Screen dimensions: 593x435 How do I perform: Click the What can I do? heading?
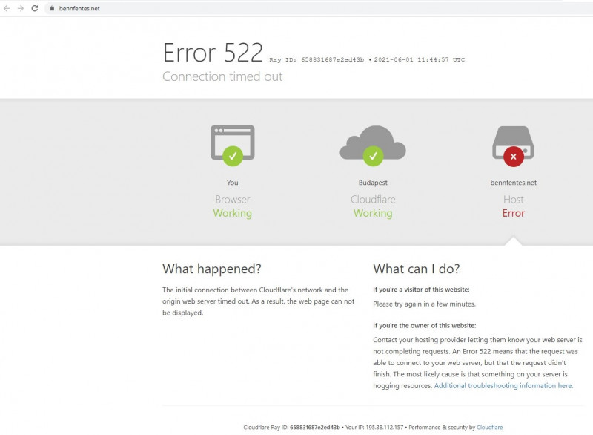[x=417, y=269]
